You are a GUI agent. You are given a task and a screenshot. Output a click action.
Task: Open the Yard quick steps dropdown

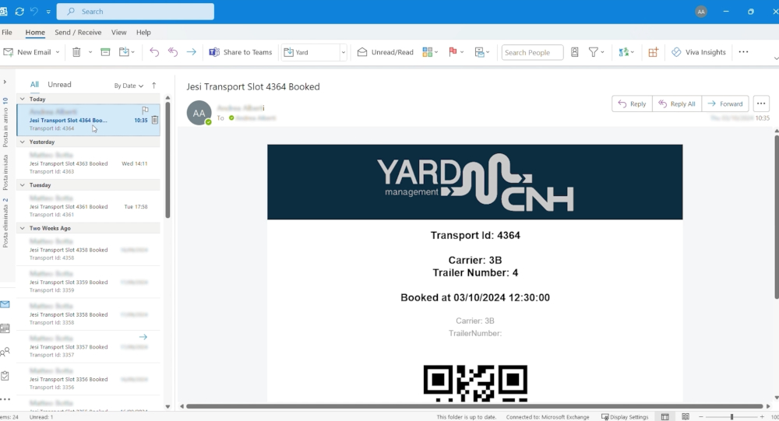tap(343, 52)
